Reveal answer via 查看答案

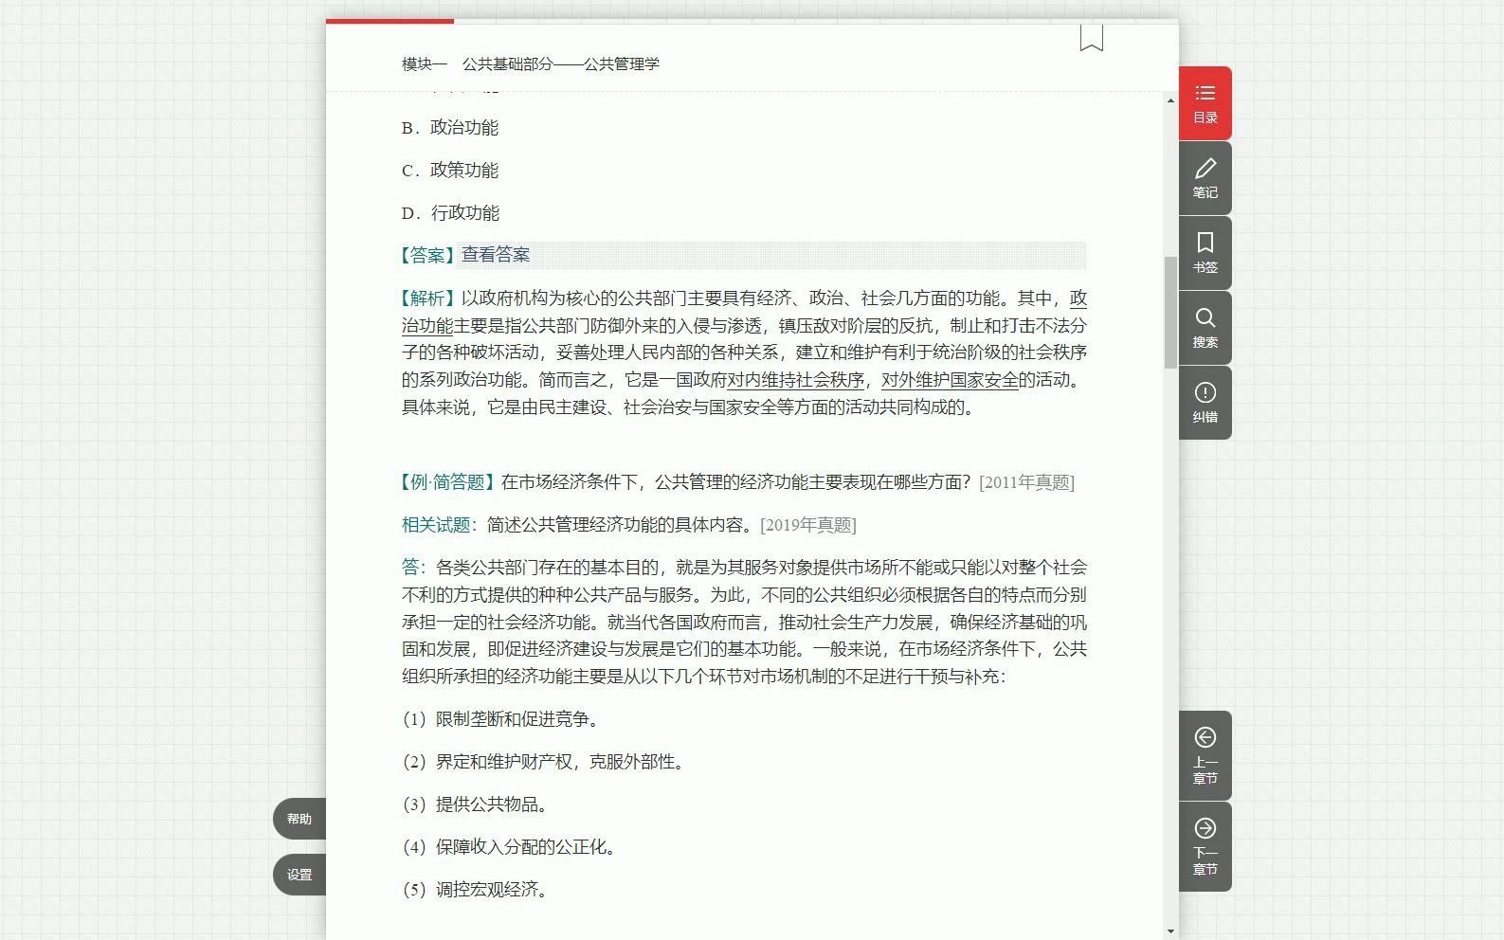(496, 255)
